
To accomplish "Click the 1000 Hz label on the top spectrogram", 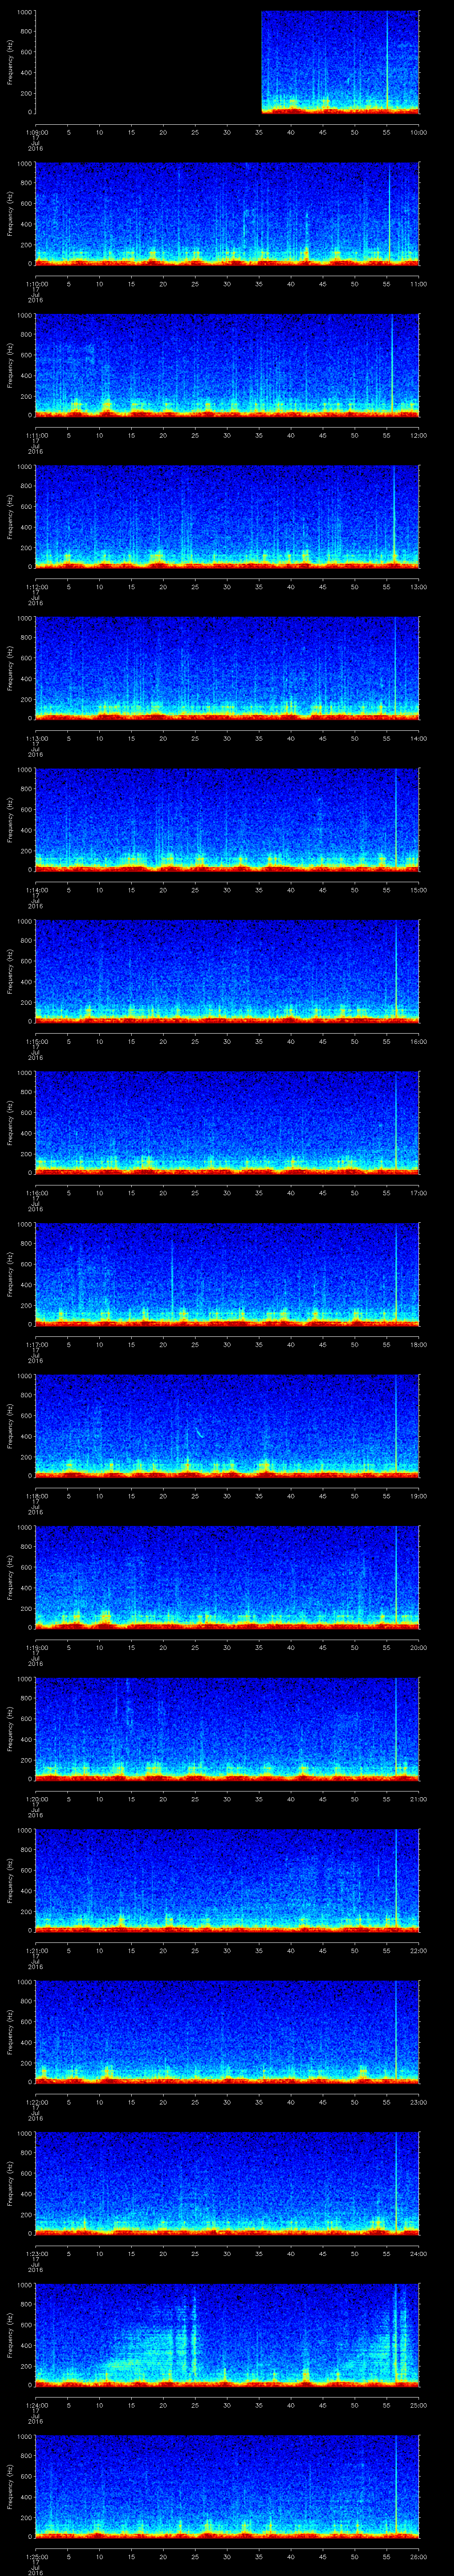I will tap(23, 12).
